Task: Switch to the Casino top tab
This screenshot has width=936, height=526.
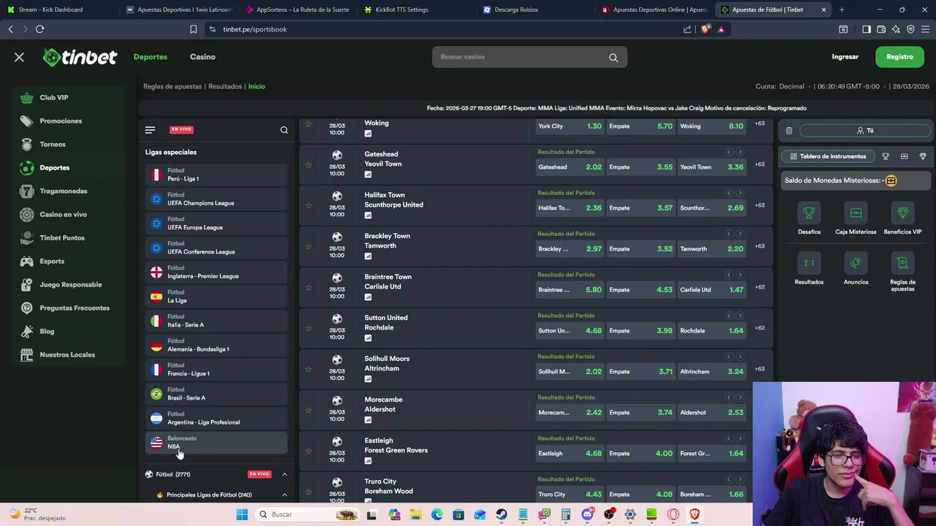Action: coord(203,57)
